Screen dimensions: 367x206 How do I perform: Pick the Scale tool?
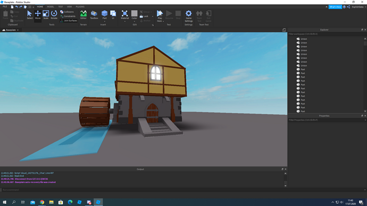(x=46, y=15)
